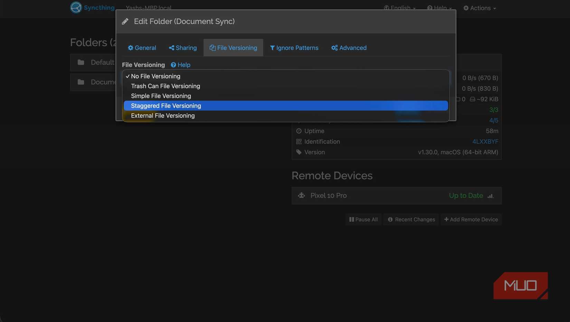Open the Actions menu
Image resolution: width=570 pixels, height=322 pixels.
coord(479,8)
